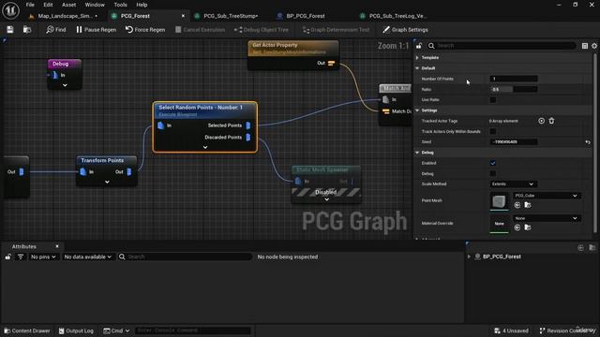
Task: Open details panel settings gear
Action: (594, 46)
